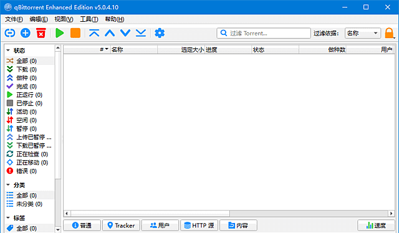
Task: Open the 帮助(H) menu
Action: coord(115,19)
